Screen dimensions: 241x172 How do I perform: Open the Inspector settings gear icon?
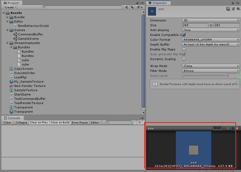238,9
